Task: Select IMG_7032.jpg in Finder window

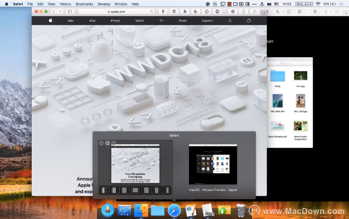Action: pyautogui.click(x=300, y=103)
